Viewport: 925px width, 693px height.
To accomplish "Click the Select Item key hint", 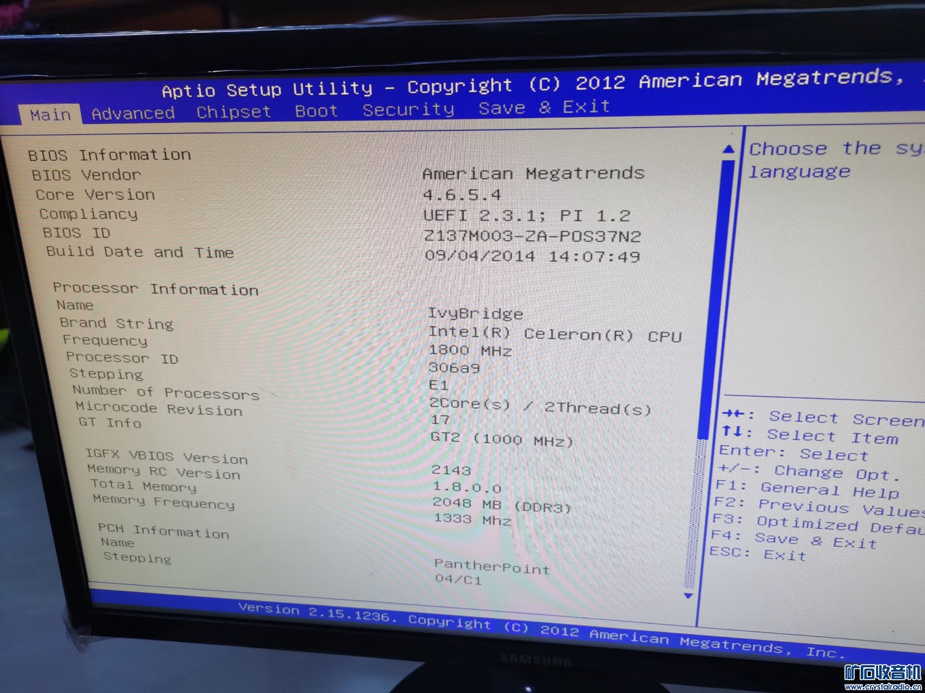I will [809, 435].
